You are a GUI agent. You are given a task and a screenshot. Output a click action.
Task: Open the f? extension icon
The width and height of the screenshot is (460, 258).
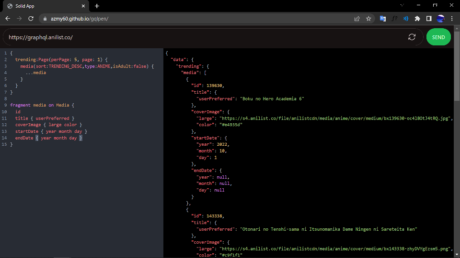coord(394,19)
